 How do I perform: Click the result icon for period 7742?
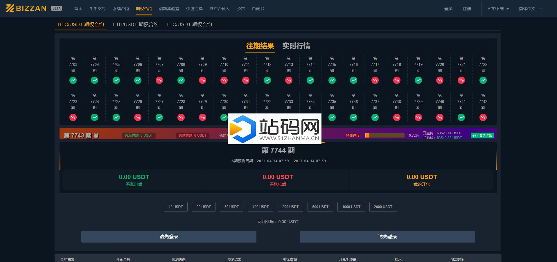pos(483,118)
